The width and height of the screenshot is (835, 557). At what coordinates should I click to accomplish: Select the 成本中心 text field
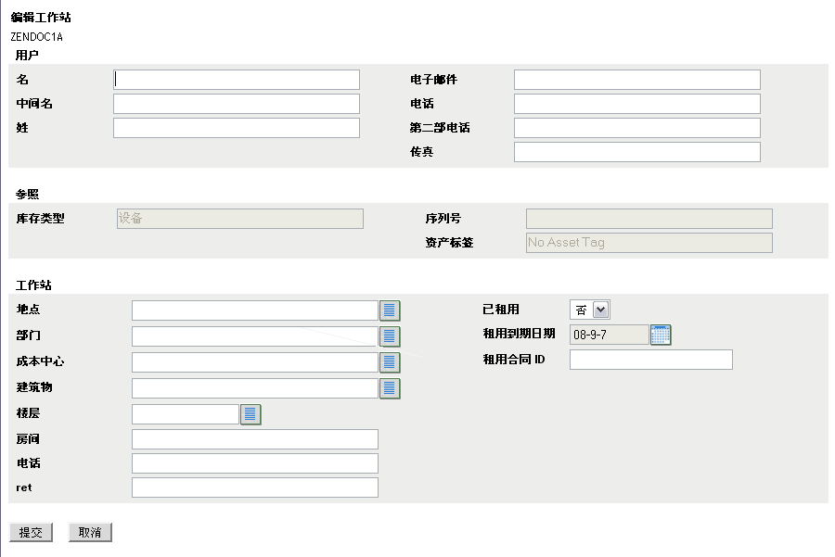(255, 362)
